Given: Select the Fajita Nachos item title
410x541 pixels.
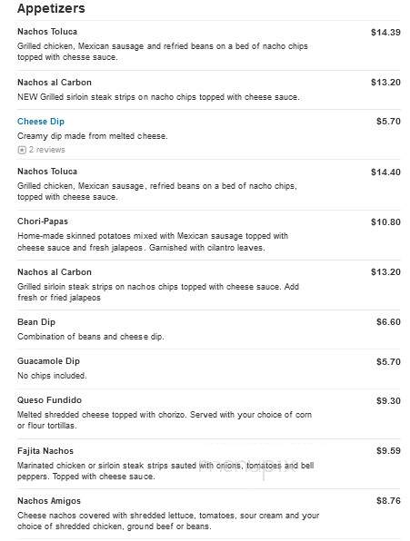Looking at the screenshot, I should pos(45,451).
